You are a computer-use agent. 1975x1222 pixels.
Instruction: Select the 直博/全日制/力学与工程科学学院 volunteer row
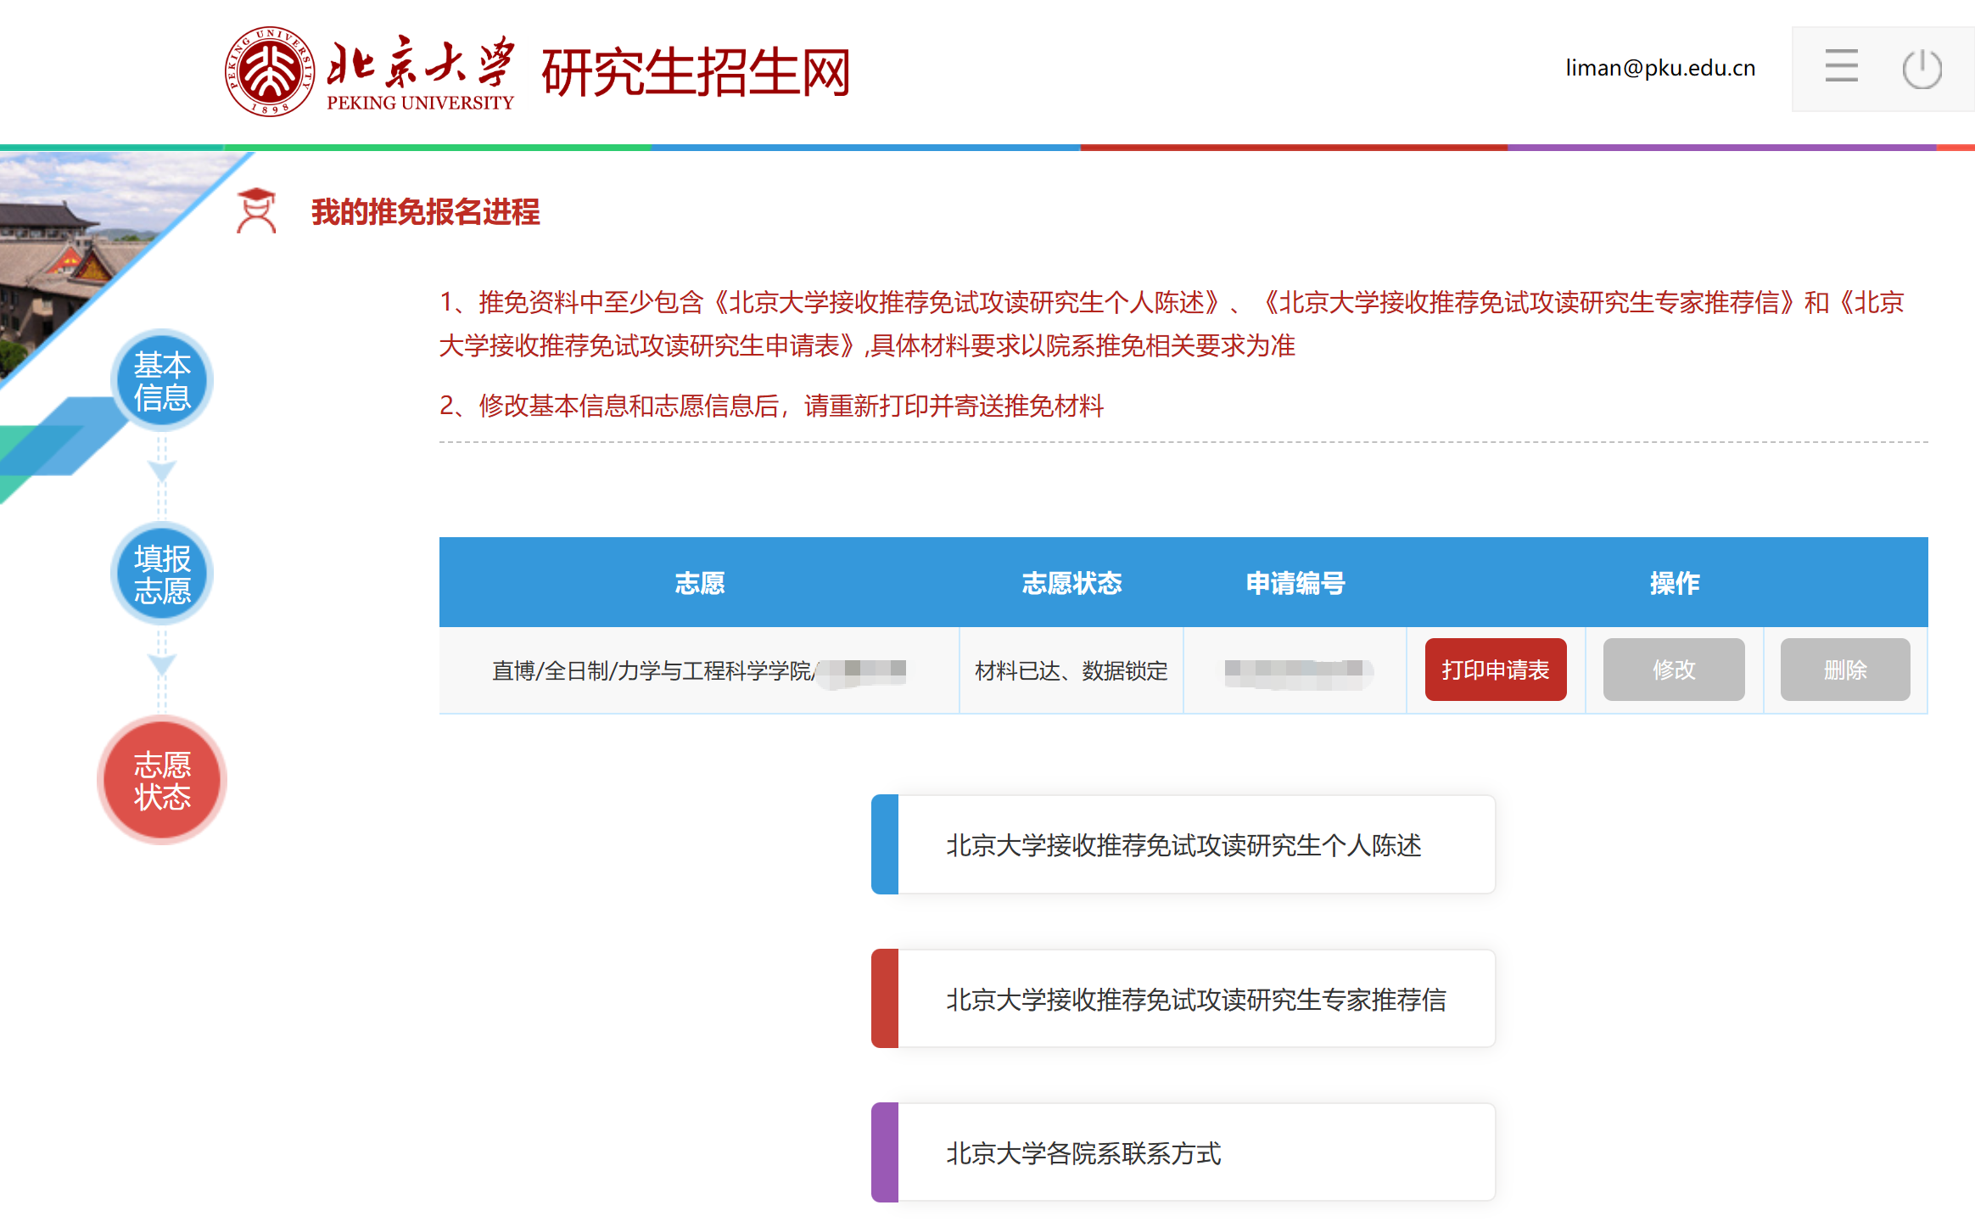(698, 670)
